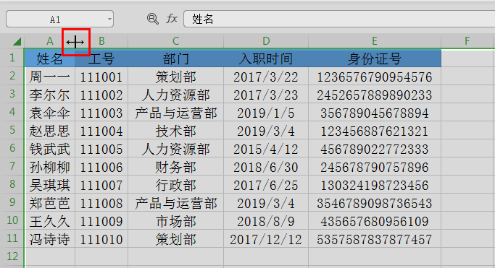Select row 5 header

pyautogui.click(x=12, y=130)
